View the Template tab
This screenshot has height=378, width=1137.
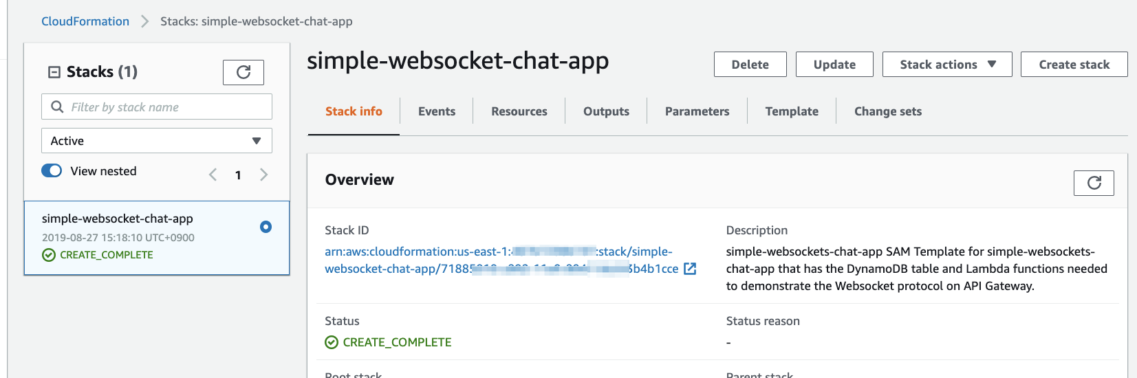click(792, 111)
